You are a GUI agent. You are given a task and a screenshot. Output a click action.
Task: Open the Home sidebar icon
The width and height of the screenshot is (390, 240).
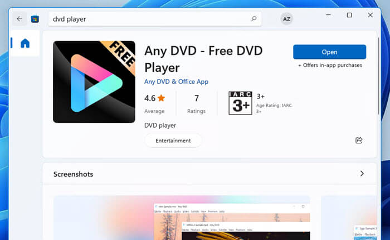point(25,43)
